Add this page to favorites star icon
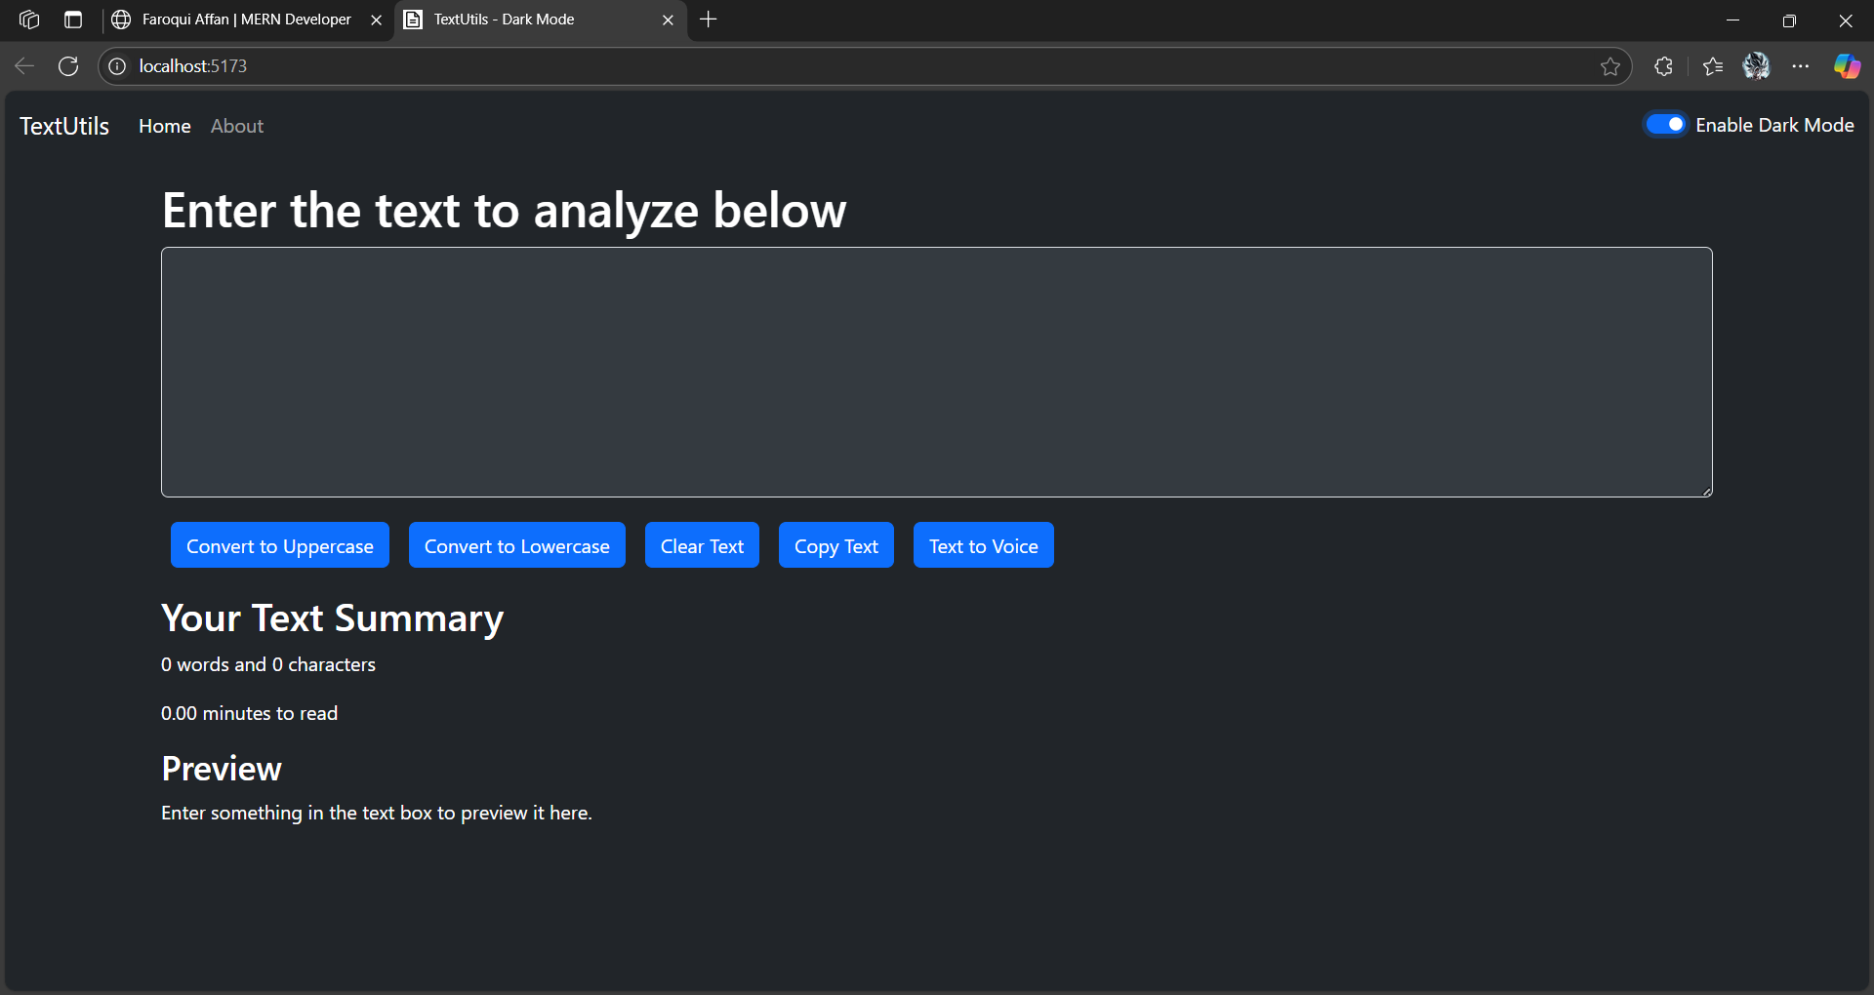Screen dimensions: 1874x995 point(1610,66)
